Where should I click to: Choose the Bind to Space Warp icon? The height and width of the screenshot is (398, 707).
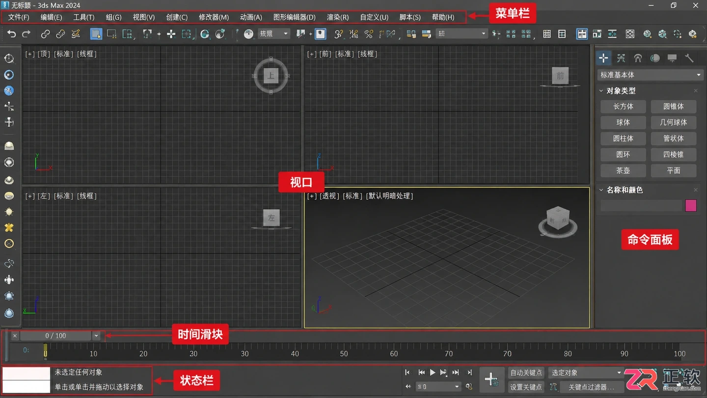click(x=76, y=34)
